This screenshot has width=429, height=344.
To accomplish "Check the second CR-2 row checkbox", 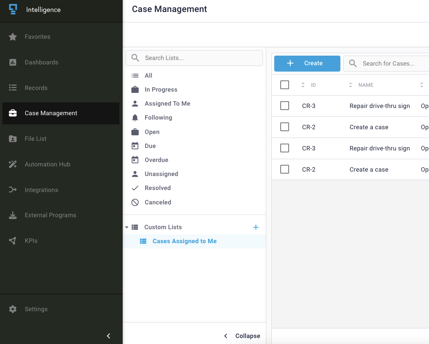I will coord(285,169).
